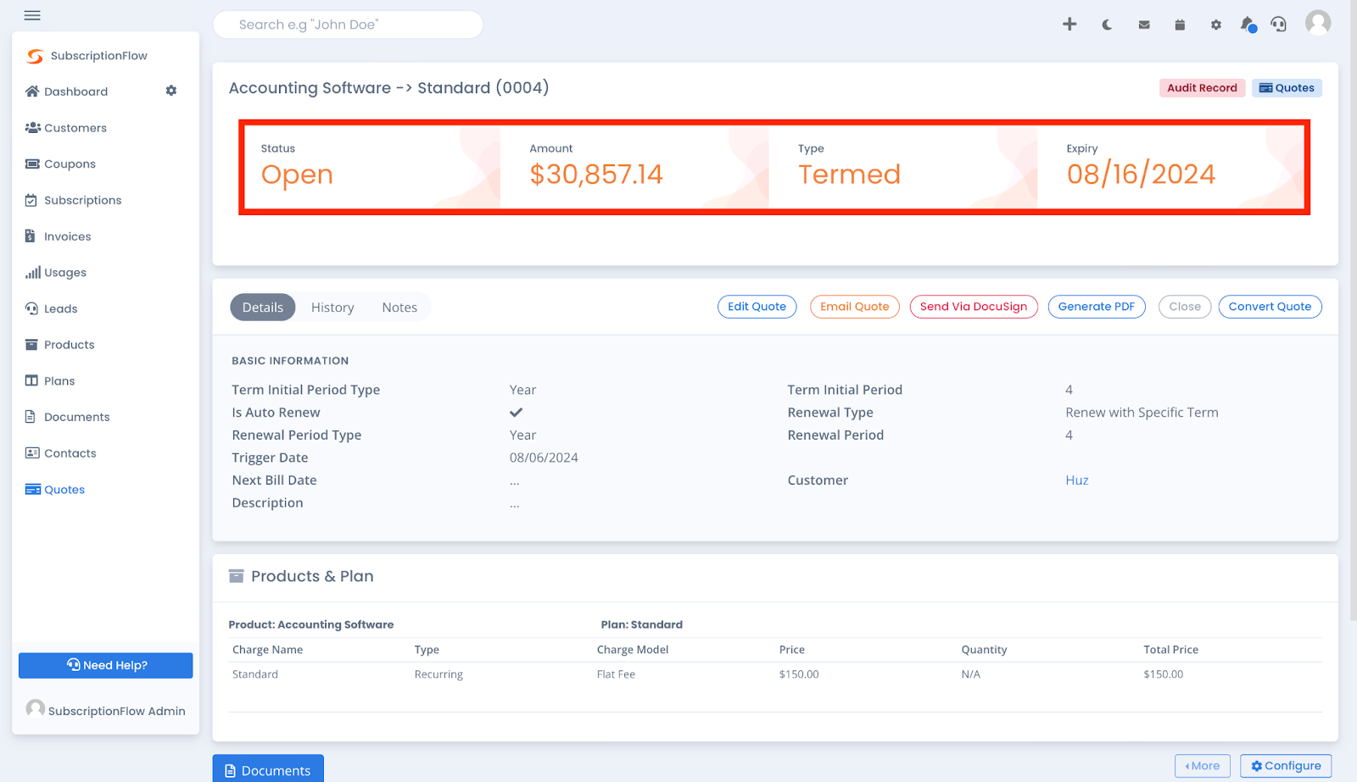
Task: Click Trigger Date value 08/06/2024
Action: [544, 458]
